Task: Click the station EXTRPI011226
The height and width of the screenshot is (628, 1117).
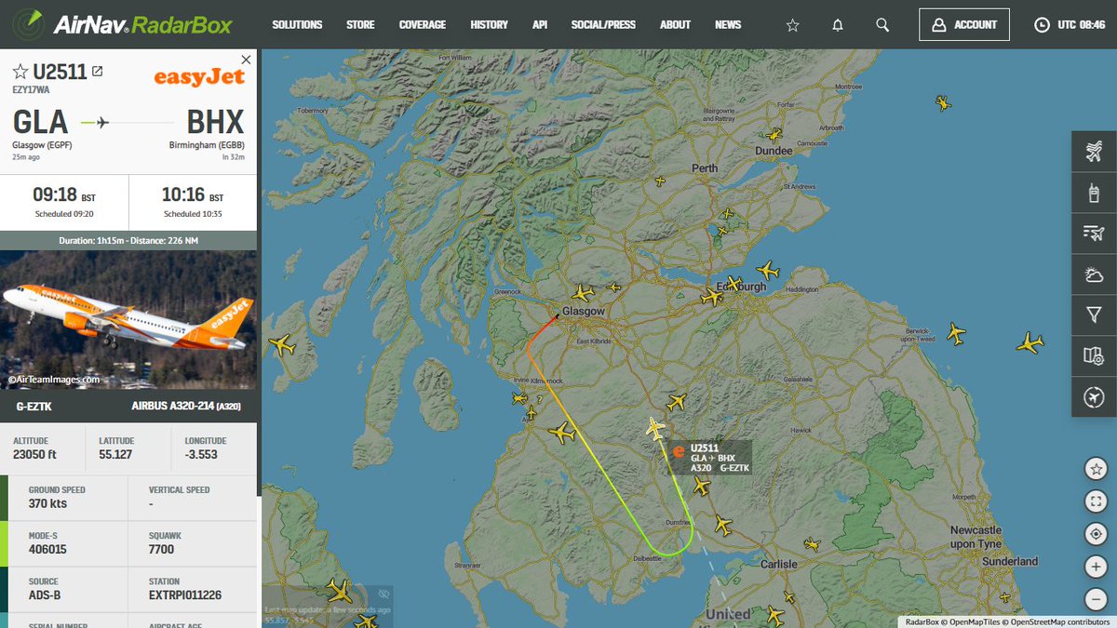Action: [184, 595]
